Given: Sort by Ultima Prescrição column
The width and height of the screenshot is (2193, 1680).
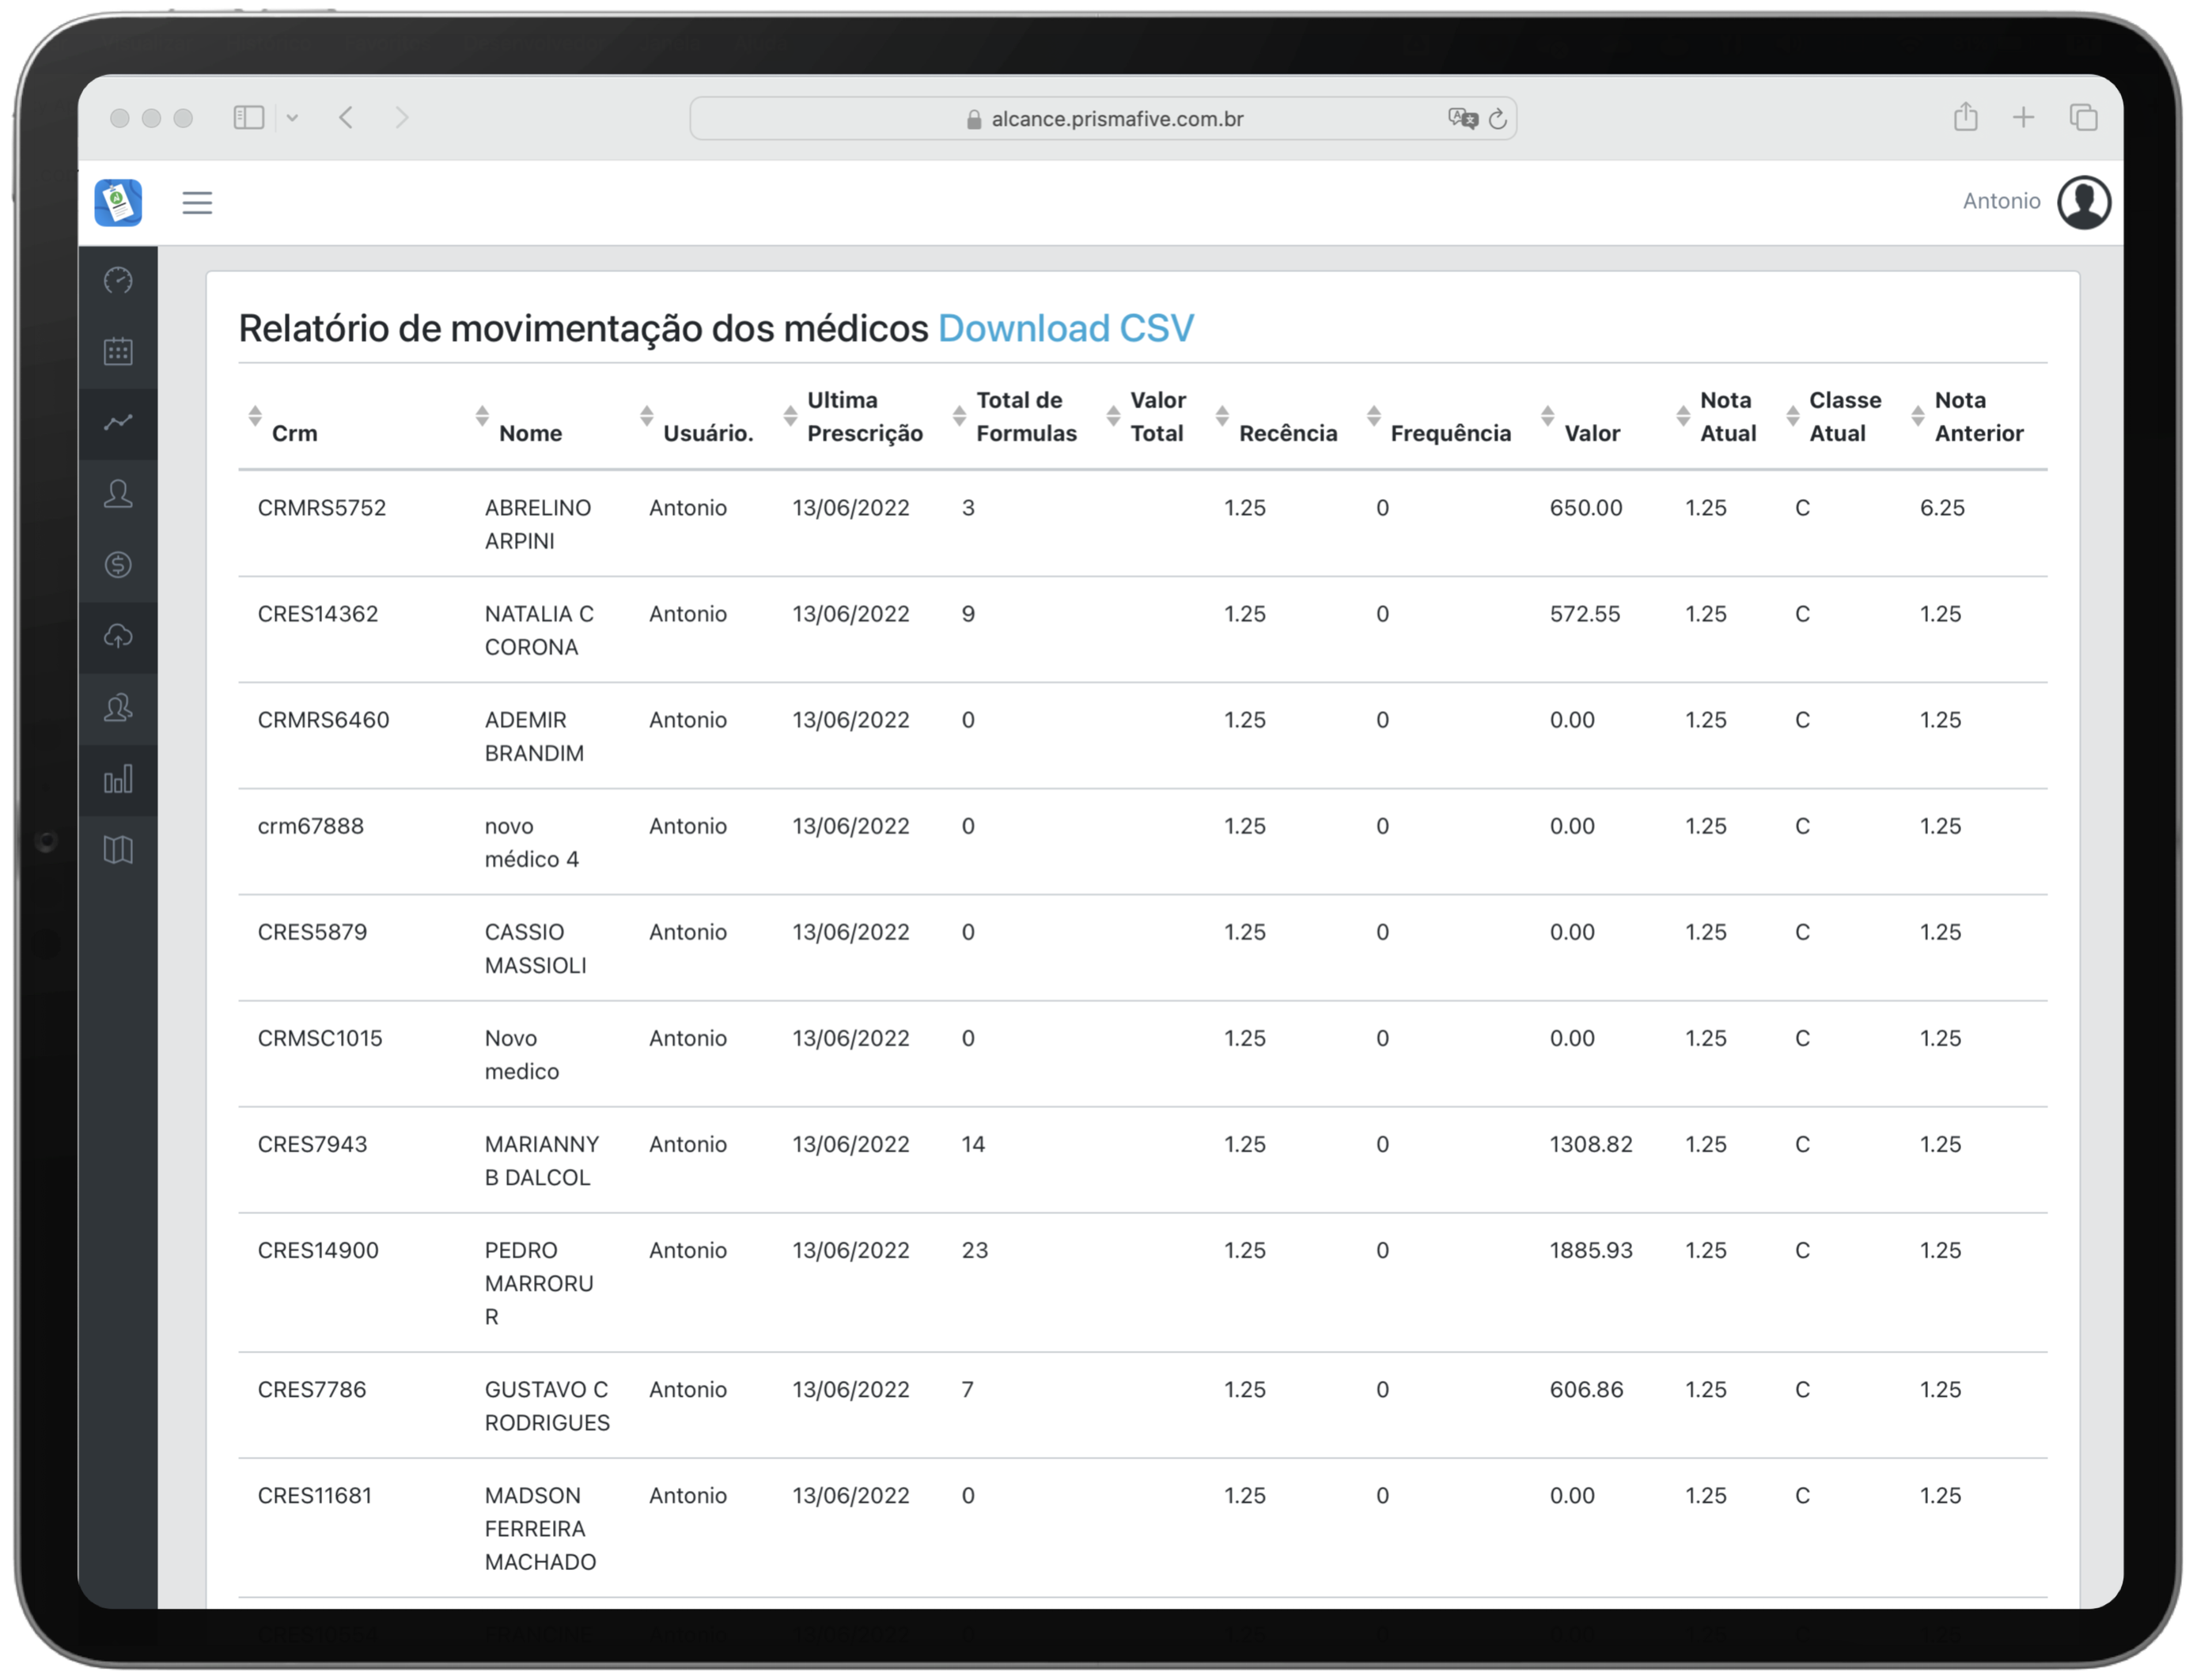Looking at the screenshot, I should (x=863, y=416).
